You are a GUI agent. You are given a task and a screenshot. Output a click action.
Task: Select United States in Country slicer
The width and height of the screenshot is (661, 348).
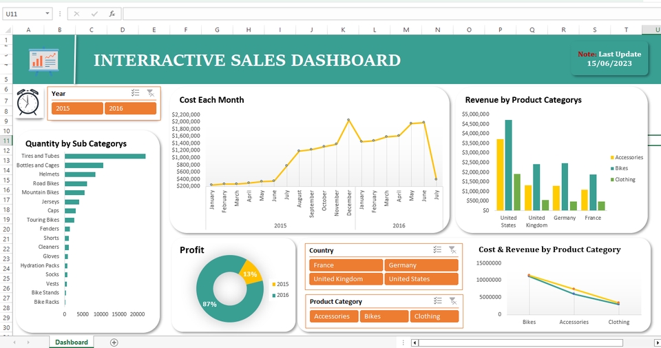(x=421, y=279)
